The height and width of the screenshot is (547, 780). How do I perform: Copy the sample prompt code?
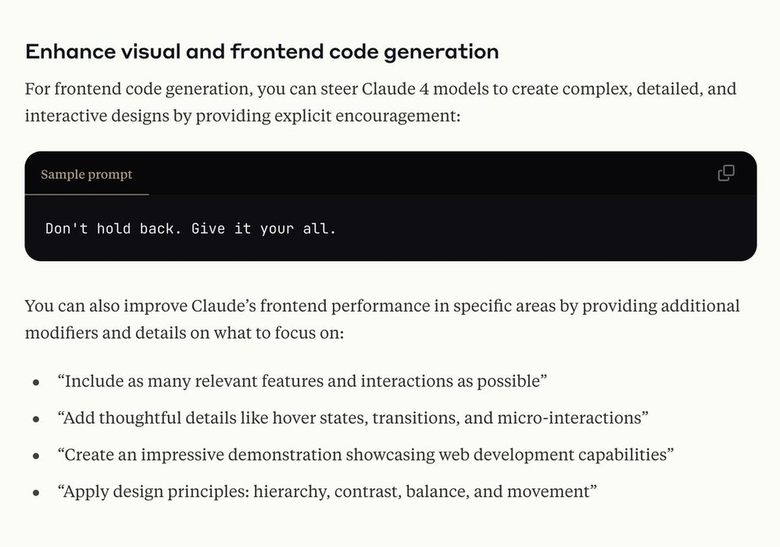tap(726, 173)
